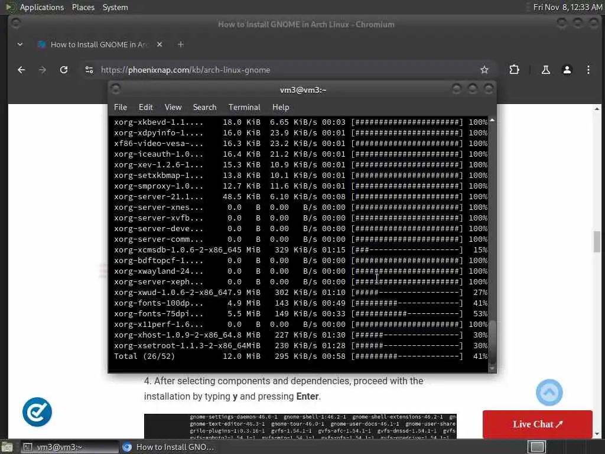Click the xorg-fonts-100dp row
This screenshot has width=605, height=454.
click(x=301, y=303)
